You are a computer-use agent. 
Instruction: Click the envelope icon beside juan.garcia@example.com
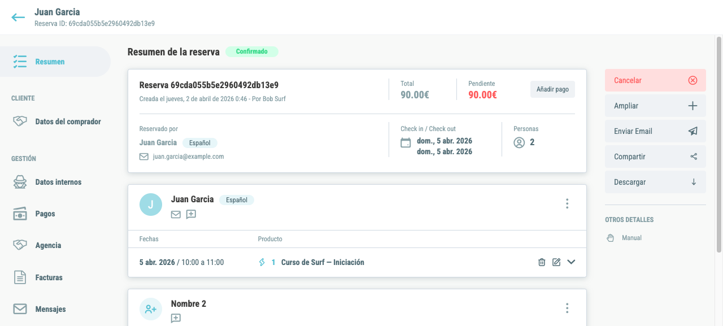(x=144, y=157)
